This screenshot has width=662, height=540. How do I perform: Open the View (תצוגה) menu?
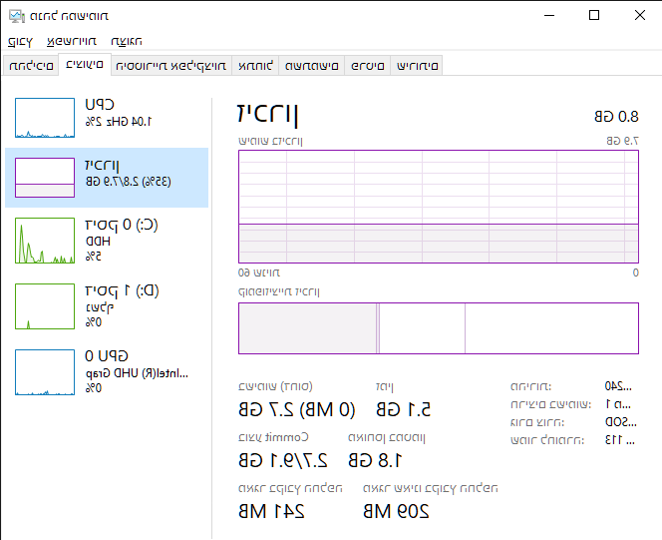coord(127,41)
